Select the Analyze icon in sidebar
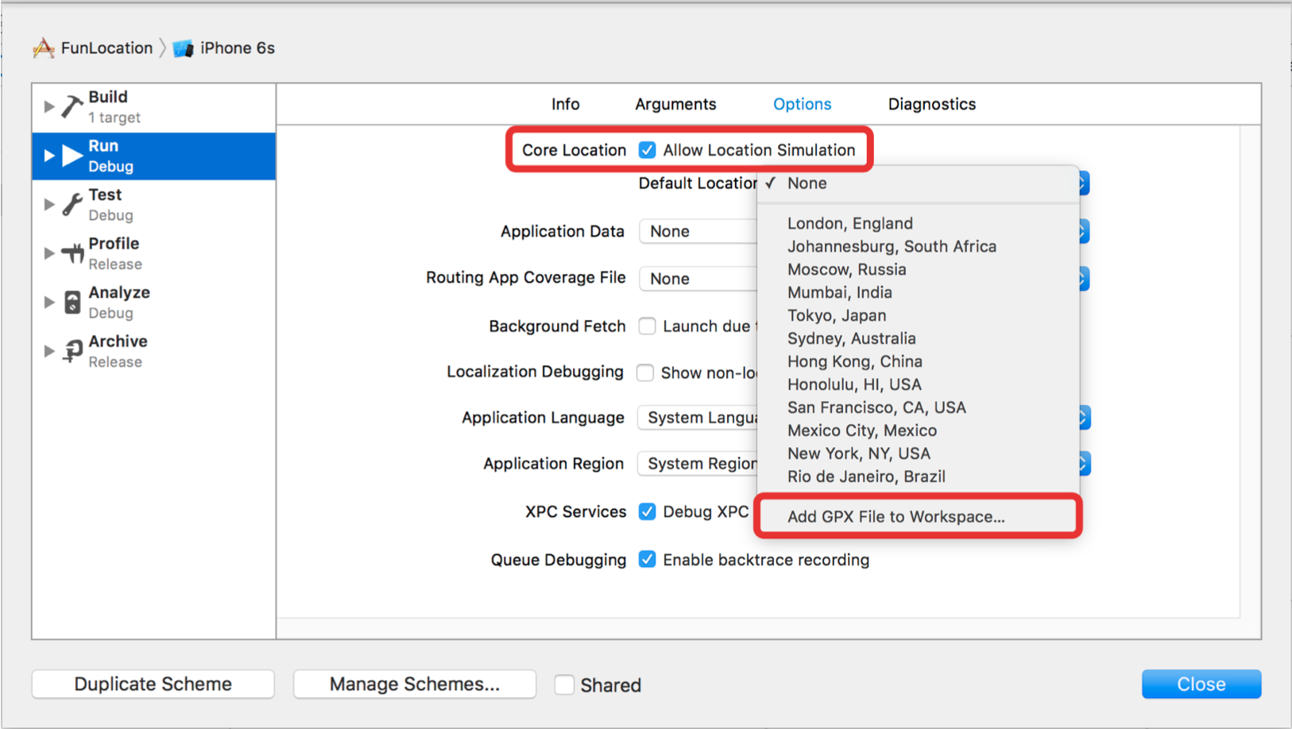This screenshot has width=1292, height=729. pyautogui.click(x=72, y=303)
